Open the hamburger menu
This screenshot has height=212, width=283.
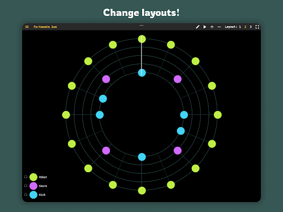pos(27,27)
